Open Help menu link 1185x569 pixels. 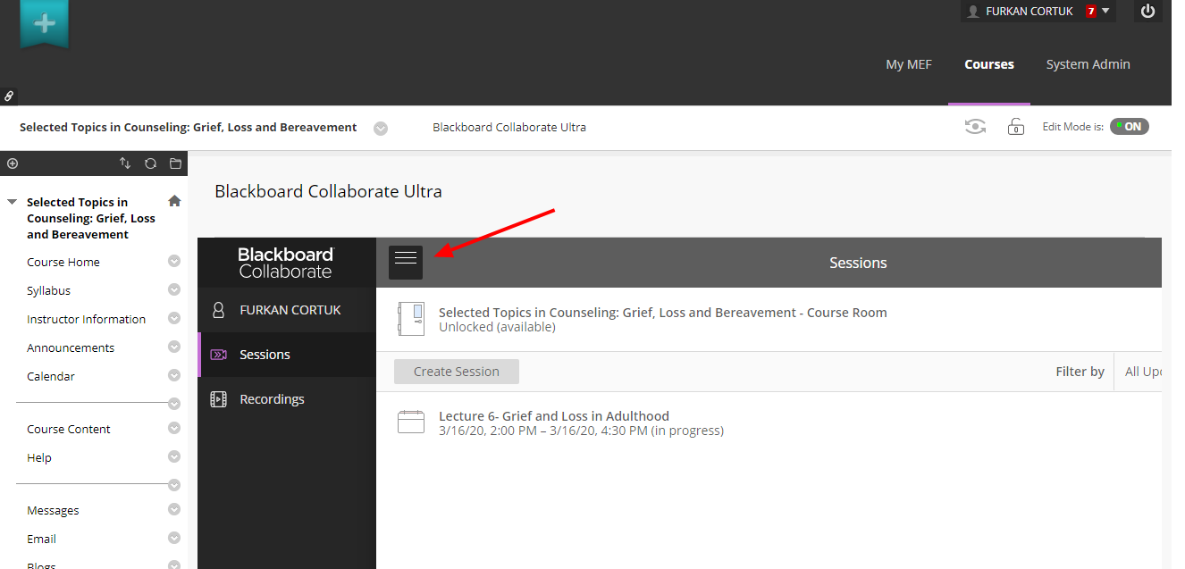pos(39,457)
